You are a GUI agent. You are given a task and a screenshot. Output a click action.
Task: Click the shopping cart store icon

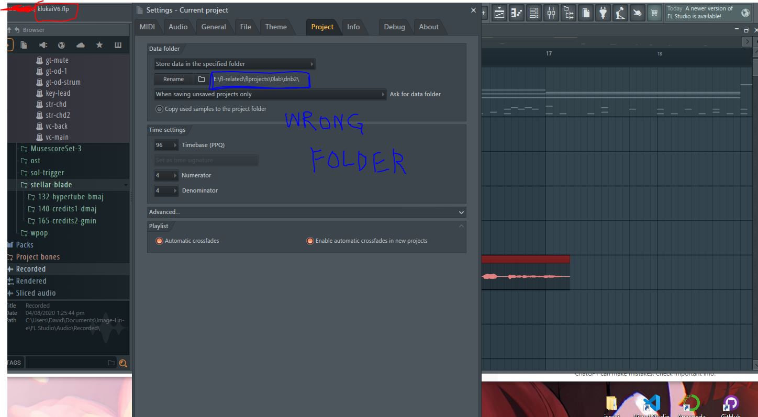654,13
